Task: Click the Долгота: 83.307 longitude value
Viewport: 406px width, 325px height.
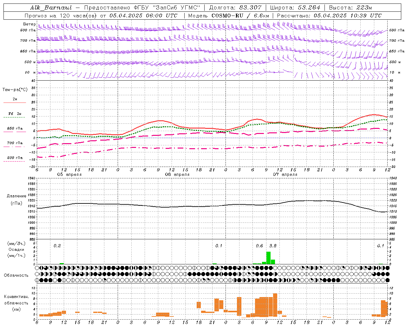Action: coord(235,8)
